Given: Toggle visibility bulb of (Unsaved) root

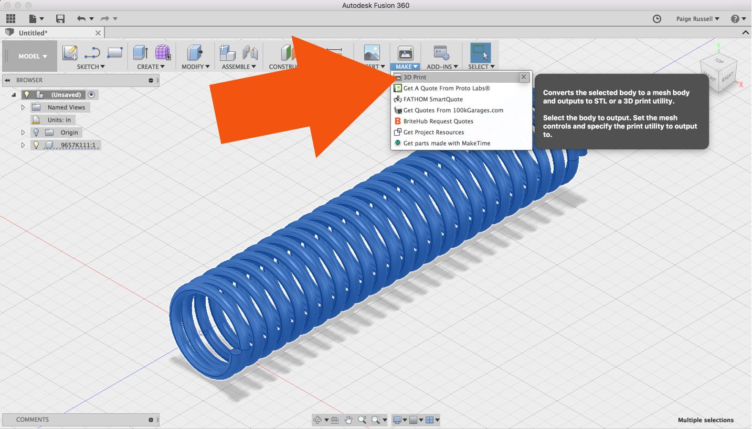Looking at the screenshot, I should tap(26, 95).
